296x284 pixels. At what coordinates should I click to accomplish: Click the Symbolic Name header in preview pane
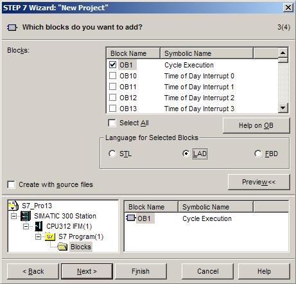(x=216, y=207)
